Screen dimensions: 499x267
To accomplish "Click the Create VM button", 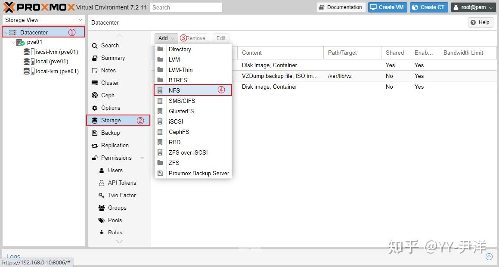I will (x=387, y=7).
